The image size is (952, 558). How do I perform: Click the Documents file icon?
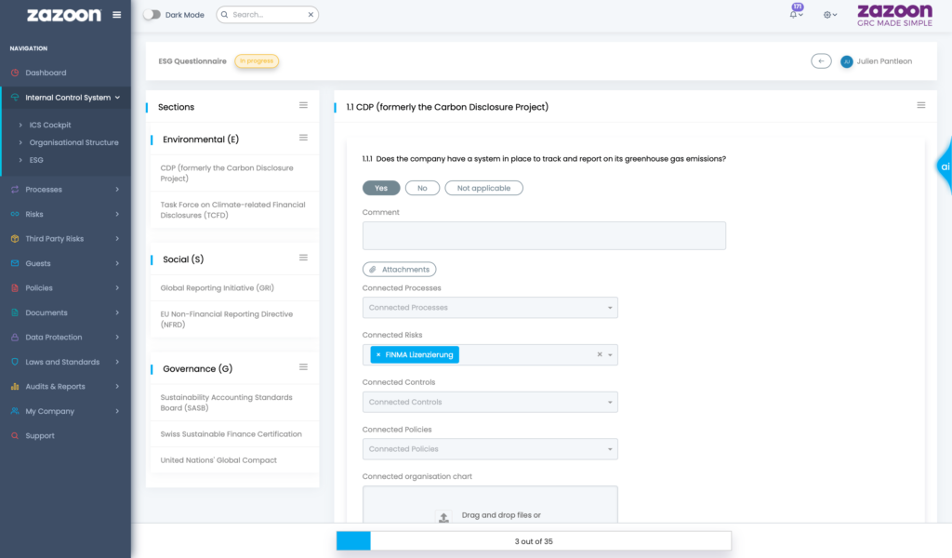pyautogui.click(x=15, y=312)
